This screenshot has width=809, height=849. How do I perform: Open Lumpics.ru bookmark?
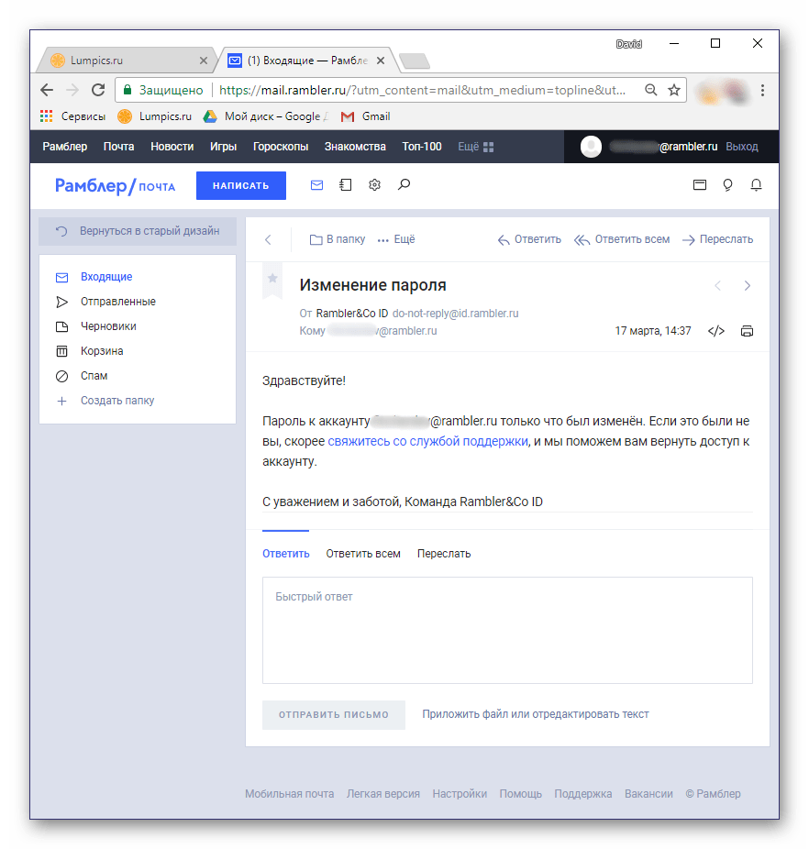(155, 116)
